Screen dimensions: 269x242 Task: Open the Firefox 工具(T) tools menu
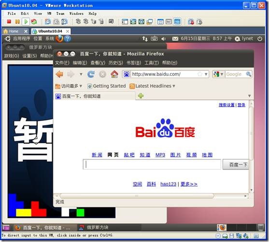coord(152,63)
